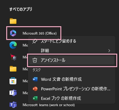
Task: Click the PowerPoint icon in the tasks list
Action: (35, 89)
